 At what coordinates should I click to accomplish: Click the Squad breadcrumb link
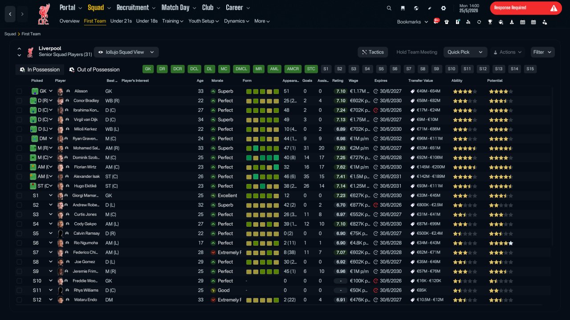[x=10, y=34]
